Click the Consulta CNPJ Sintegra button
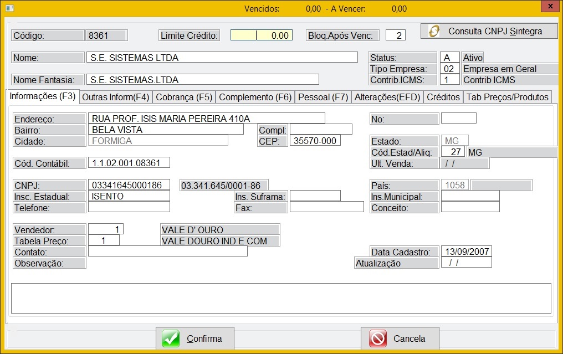Image resolution: width=563 pixels, height=354 pixels. (x=489, y=31)
